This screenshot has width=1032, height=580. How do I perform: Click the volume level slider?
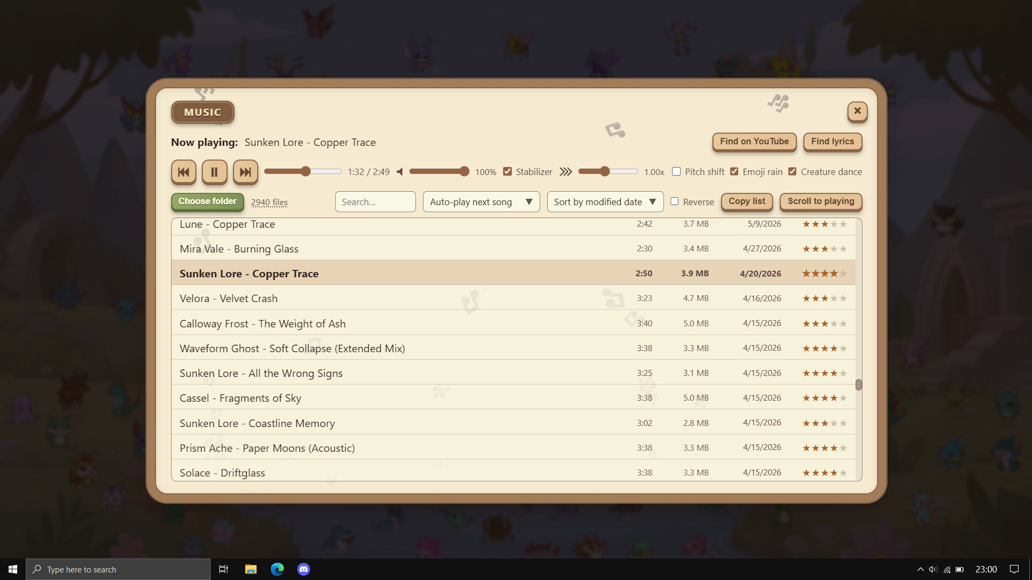(439, 171)
